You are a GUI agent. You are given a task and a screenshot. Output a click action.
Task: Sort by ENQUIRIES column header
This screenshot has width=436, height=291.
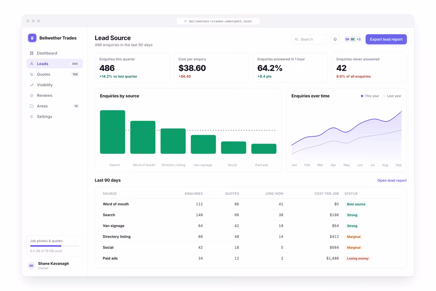[x=194, y=194]
